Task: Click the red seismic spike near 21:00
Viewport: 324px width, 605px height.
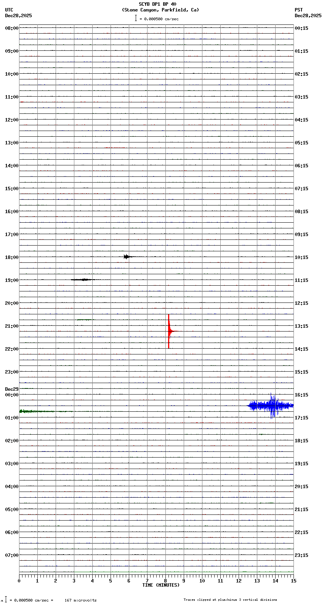Action: pyautogui.click(x=169, y=331)
